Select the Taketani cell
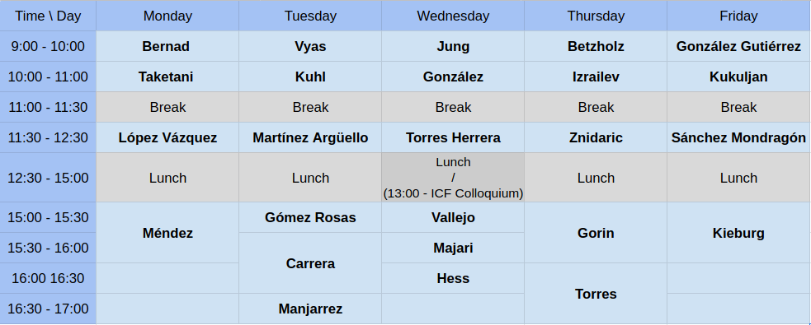Image resolution: width=811 pixels, height=325 pixels. 167,77
